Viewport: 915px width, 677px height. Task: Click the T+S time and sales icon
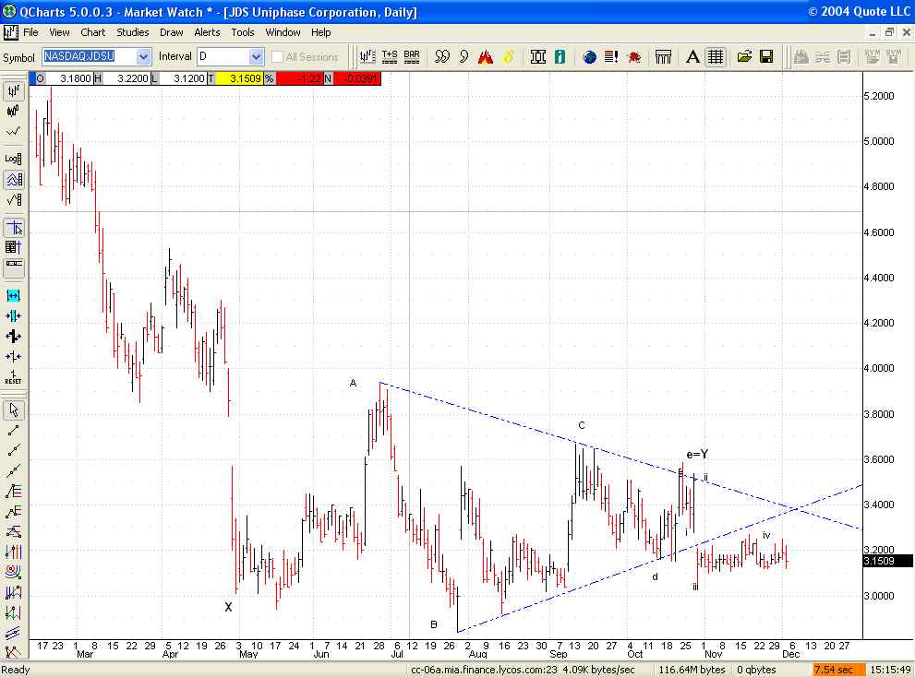click(x=390, y=57)
